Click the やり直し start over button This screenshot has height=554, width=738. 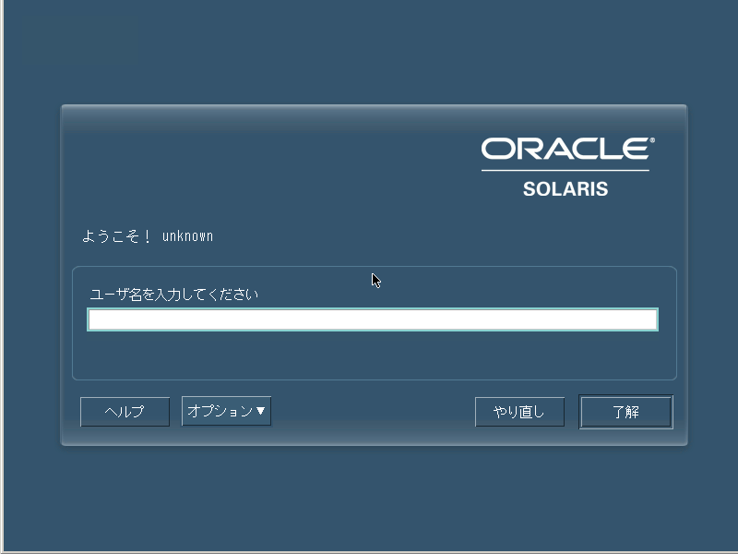pyautogui.click(x=519, y=412)
